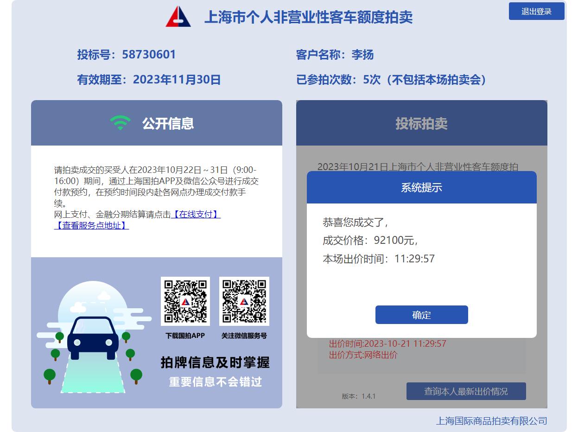Click the 恭喜您成交了 message

click(356, 222)
